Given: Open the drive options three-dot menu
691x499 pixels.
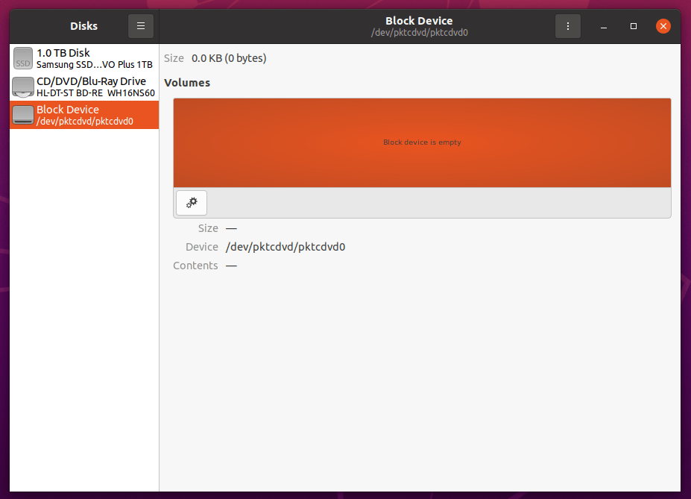Looking at the screenshot, I should coord(567,26).
